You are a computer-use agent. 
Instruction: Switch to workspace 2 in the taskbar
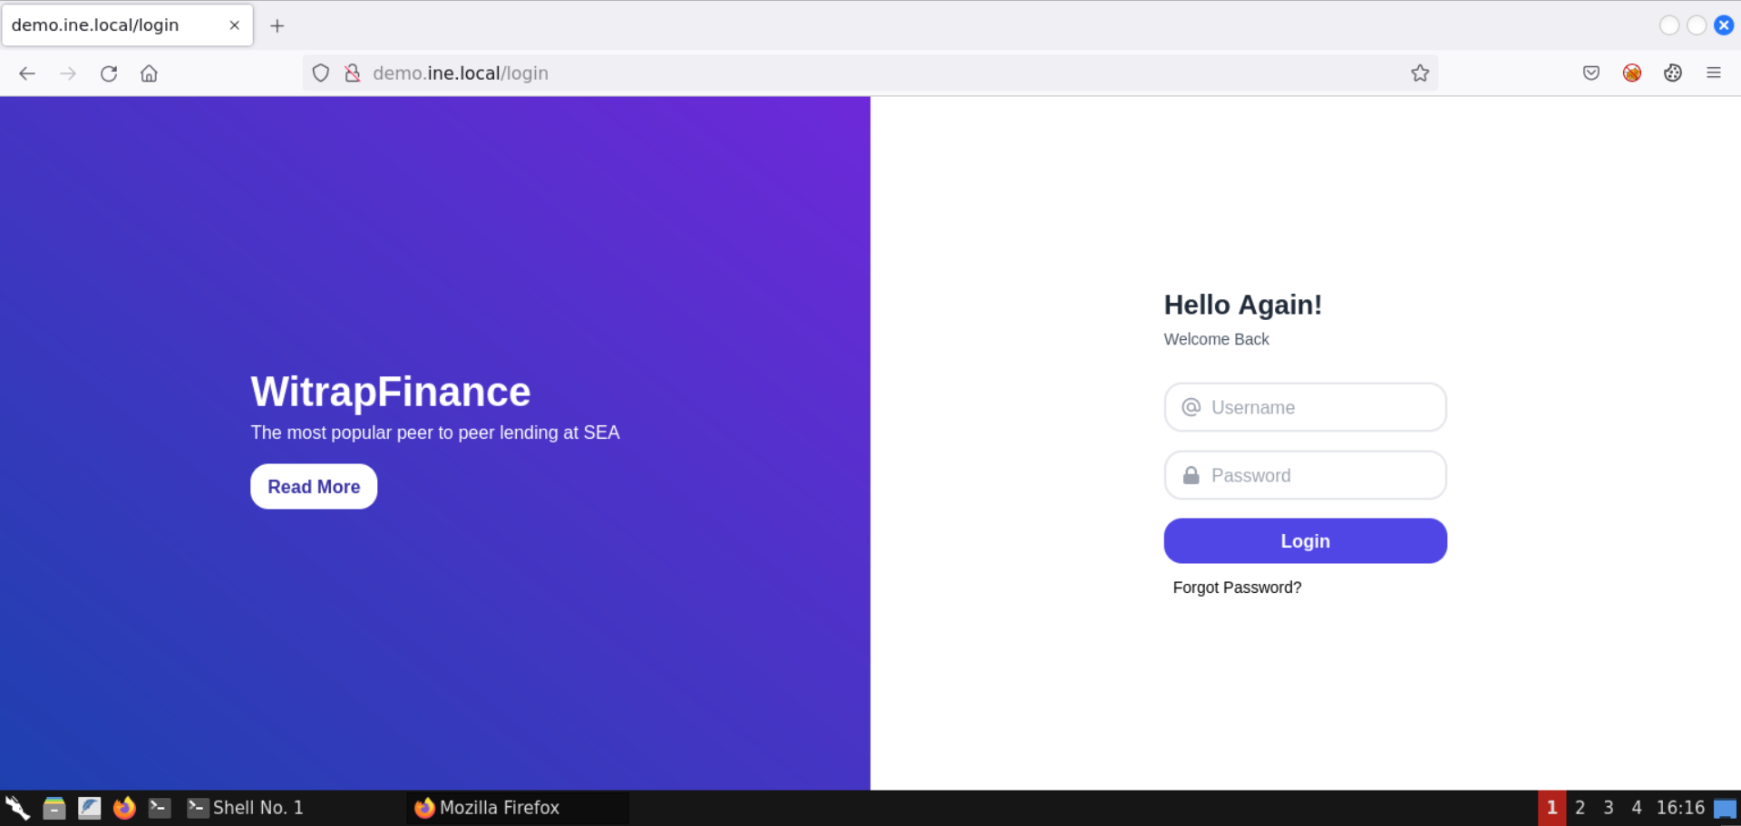(1581, 808)
